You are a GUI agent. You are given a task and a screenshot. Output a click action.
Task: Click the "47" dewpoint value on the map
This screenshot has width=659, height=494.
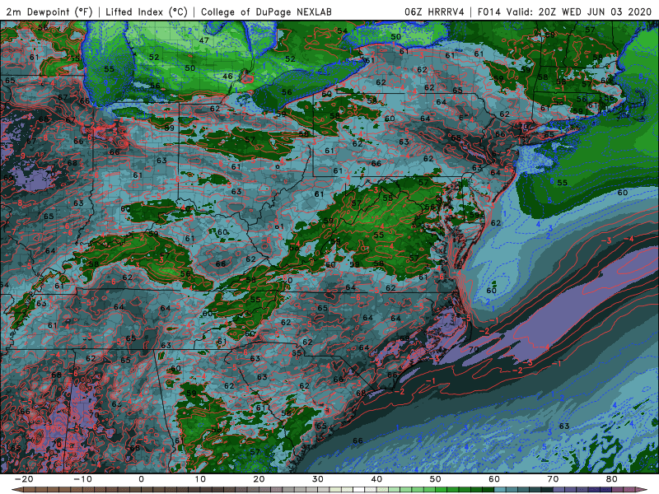203,40
